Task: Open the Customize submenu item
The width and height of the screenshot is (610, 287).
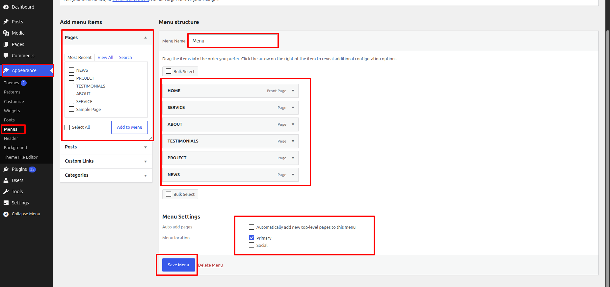Action: 14,102
